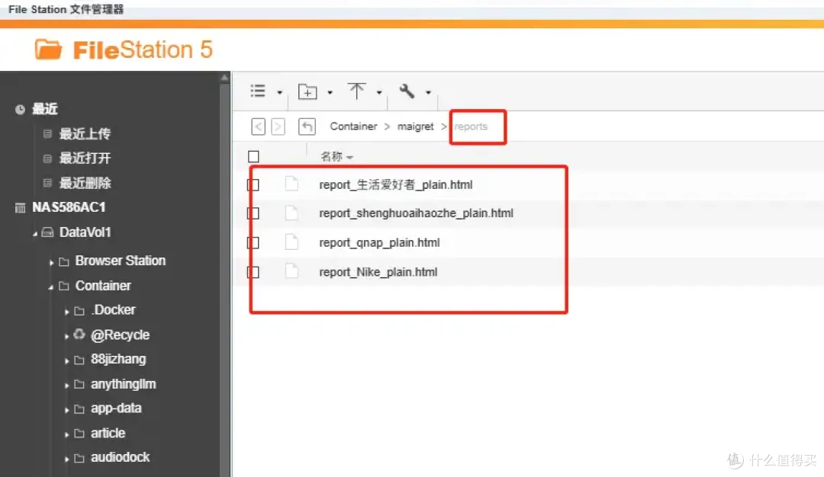The width and height of the screenshot is (824, 477).
Task: Click the sidebar scrollbar up arrow
Action: pyautogui.click(x=224, y=78)
